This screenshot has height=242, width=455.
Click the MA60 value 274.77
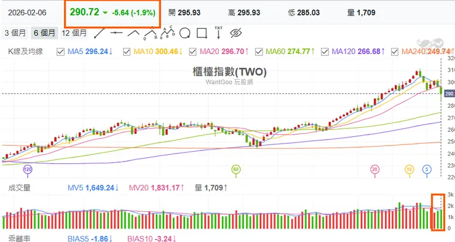299,52
